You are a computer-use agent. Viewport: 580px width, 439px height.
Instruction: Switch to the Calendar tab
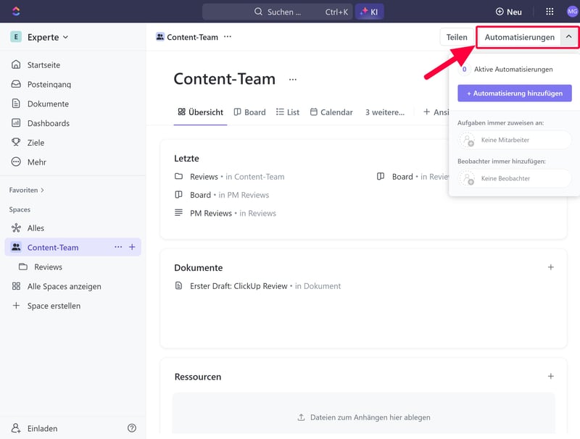(331, 112)
